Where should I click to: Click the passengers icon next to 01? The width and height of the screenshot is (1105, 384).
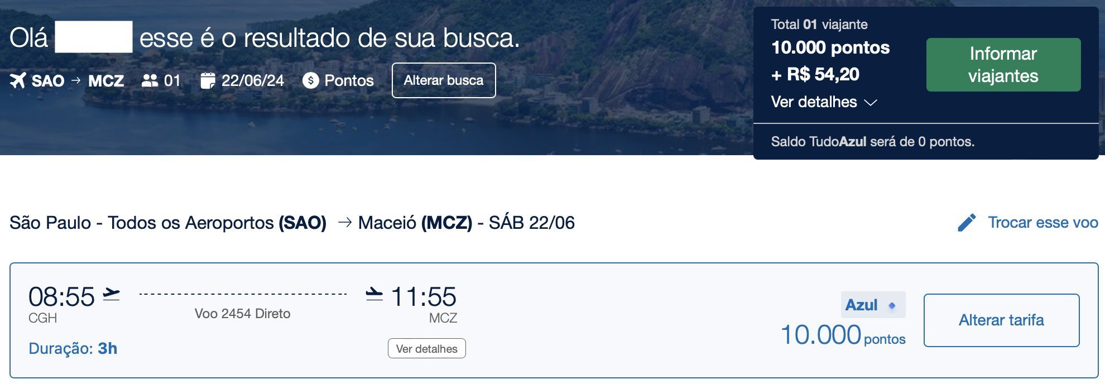point(150,80)
